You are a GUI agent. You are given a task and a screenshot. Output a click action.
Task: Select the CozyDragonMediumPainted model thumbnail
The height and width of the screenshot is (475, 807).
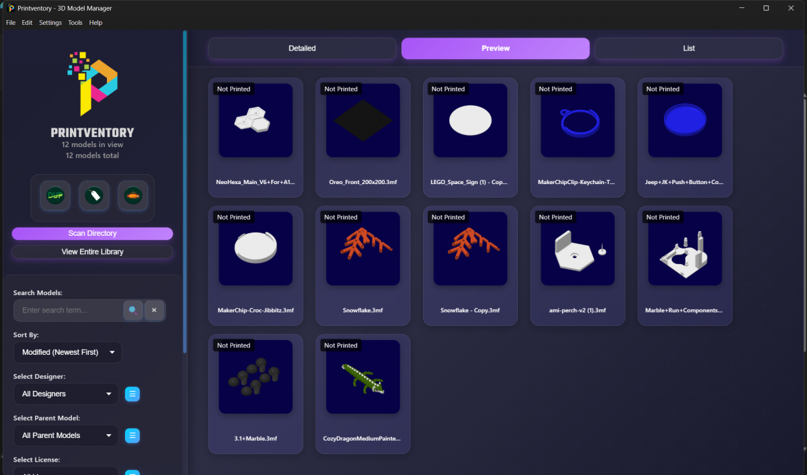pyautogui.click(x=363, y=377)
